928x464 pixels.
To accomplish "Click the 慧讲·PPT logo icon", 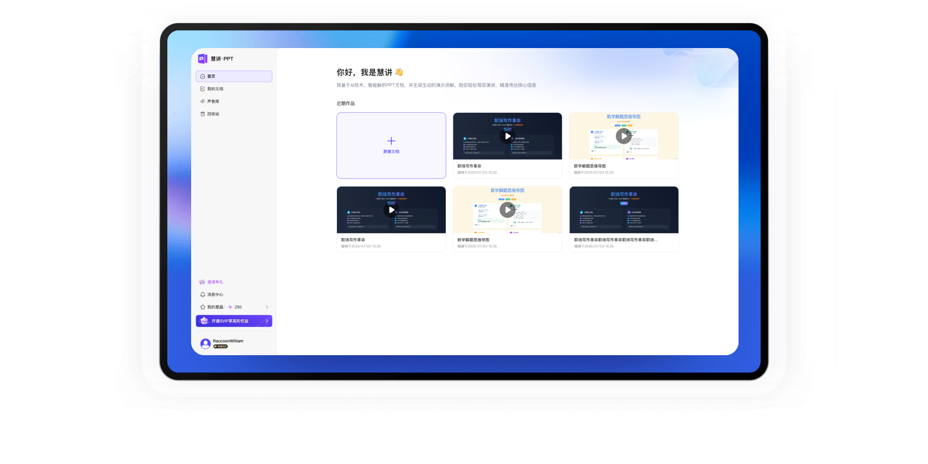I will click(x=203, y=59).
